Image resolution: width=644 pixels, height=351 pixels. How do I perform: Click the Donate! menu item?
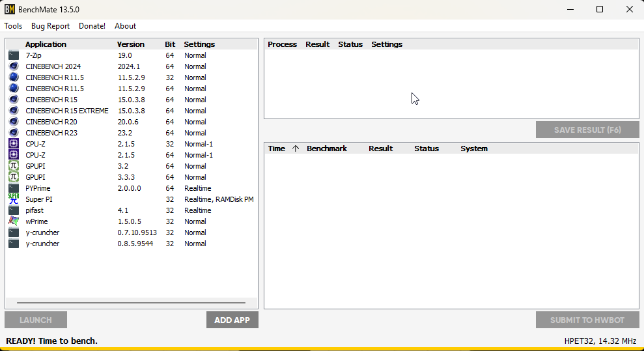pos(92,26)
